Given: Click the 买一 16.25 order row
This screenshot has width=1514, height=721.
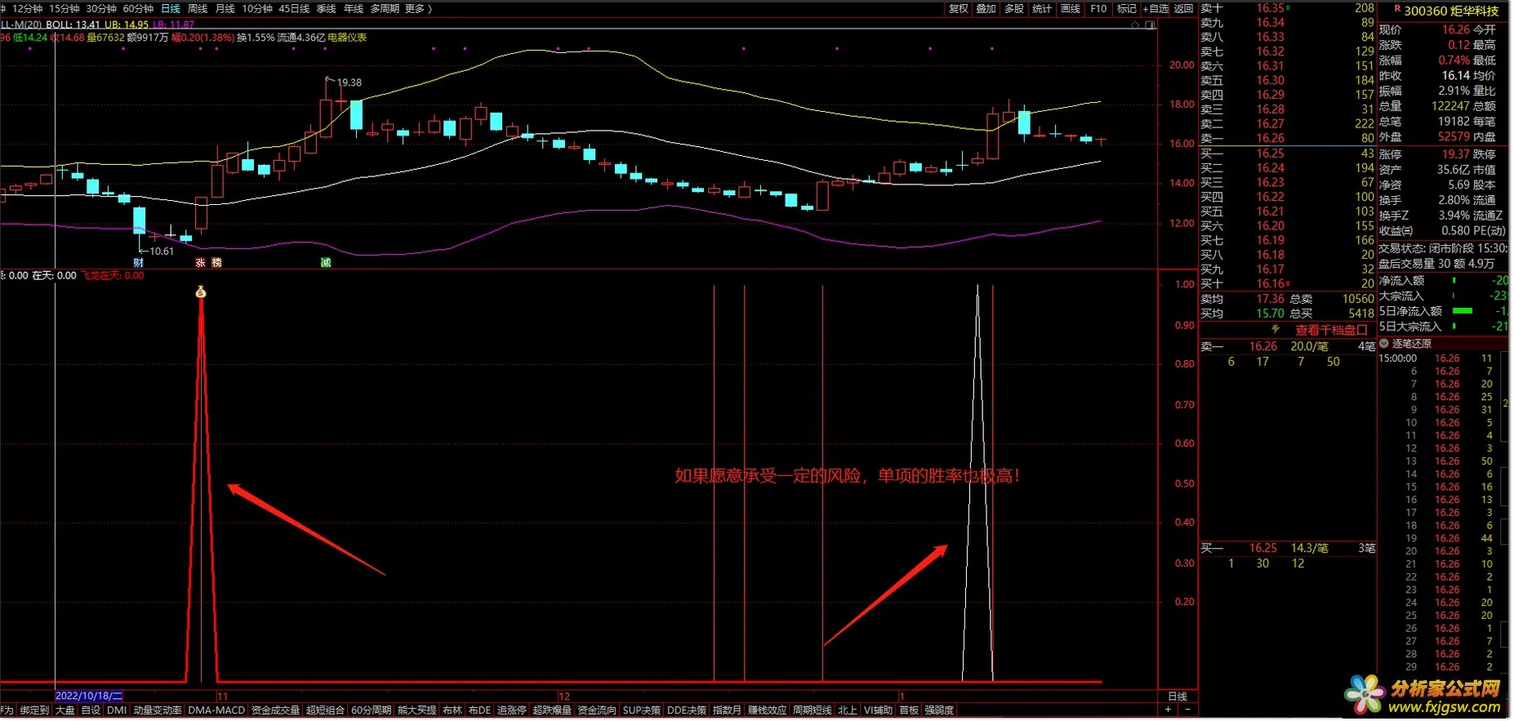Looking at the screenshot, I should [1288, 154].
